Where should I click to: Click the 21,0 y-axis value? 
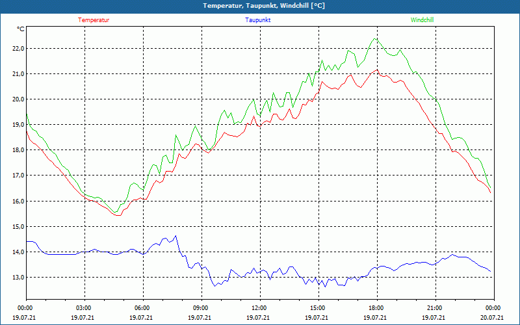[19, 74]
